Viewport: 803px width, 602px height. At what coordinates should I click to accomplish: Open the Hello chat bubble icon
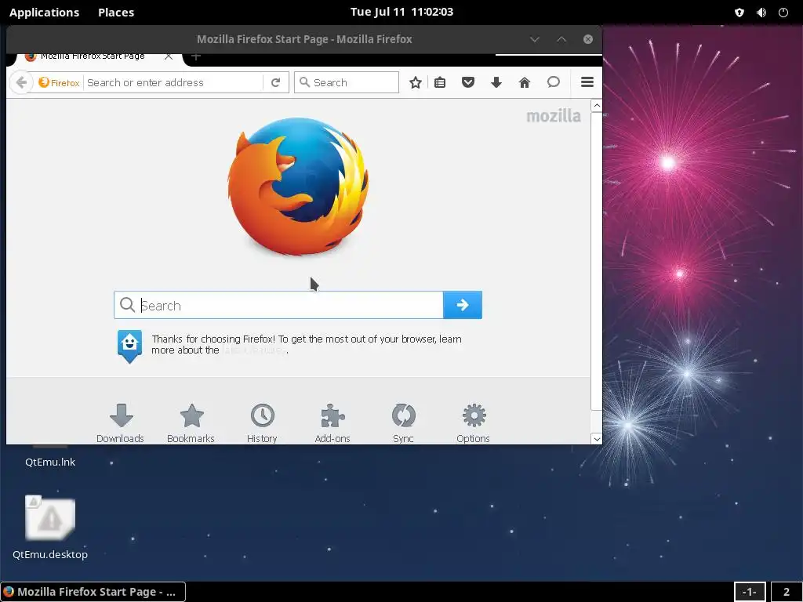553,82
